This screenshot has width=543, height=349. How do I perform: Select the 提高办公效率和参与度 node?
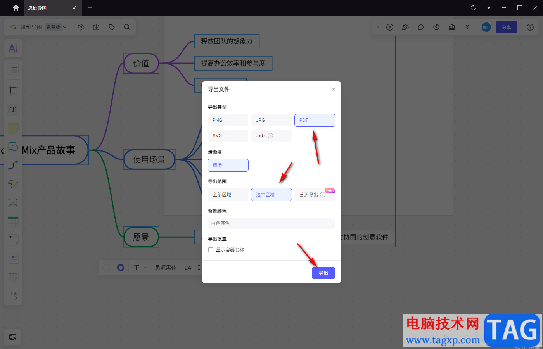[233, 63]
